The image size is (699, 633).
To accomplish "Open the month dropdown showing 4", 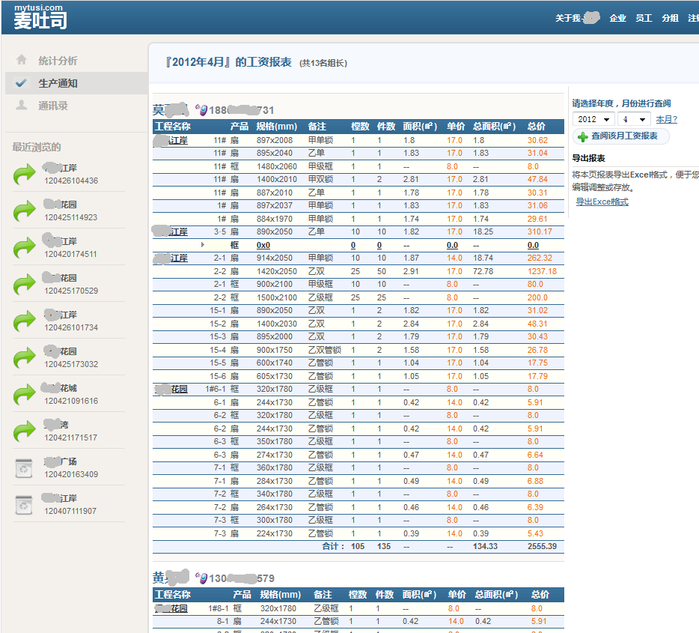I will click(633, 120).
